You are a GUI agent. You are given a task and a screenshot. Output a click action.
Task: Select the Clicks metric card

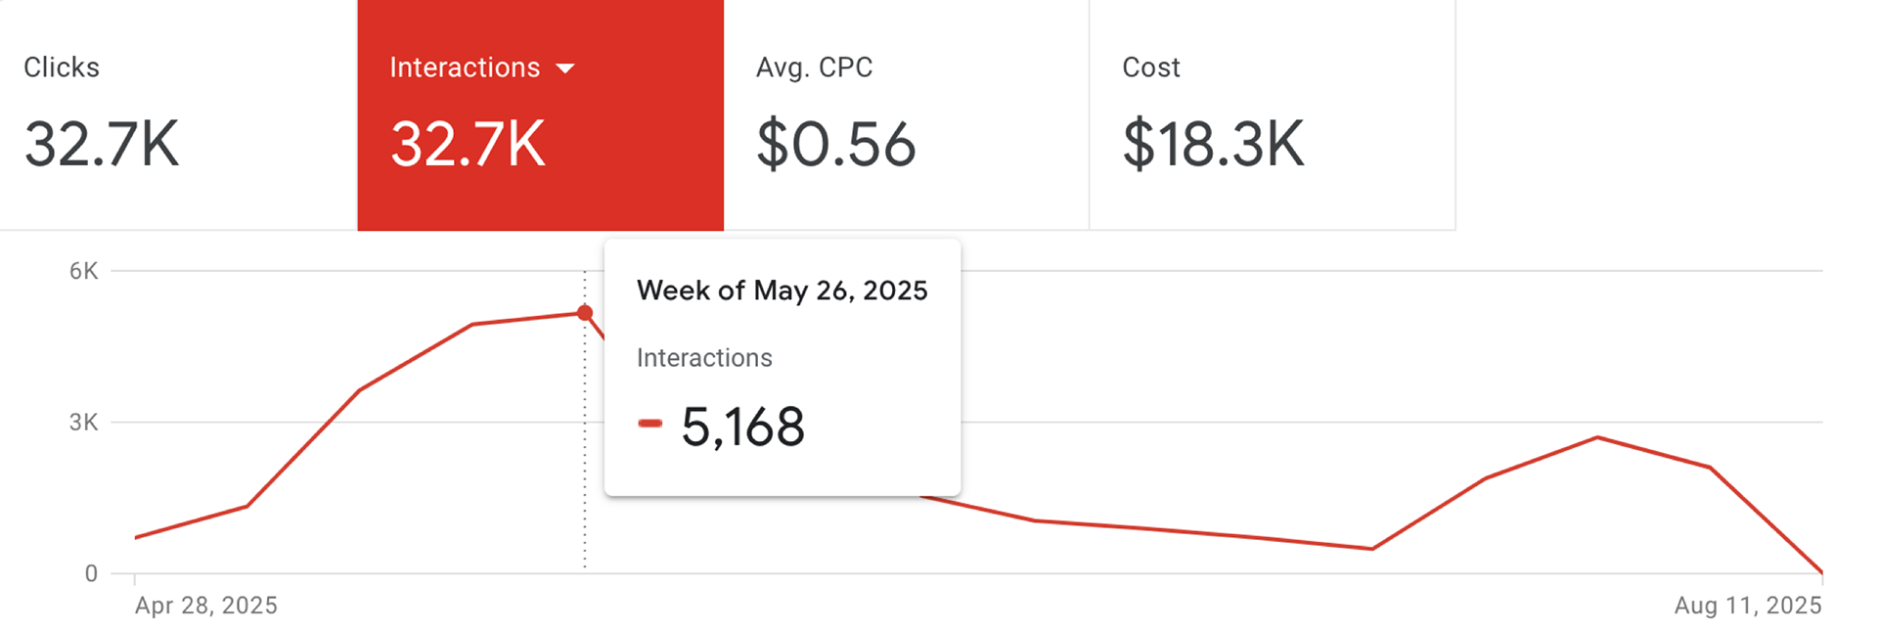pos(178,114)
